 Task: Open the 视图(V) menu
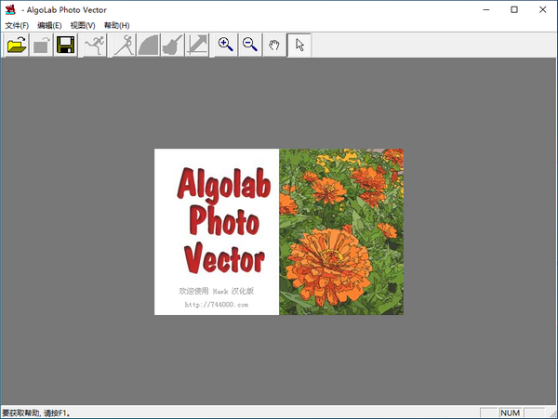tap(83, 26)
